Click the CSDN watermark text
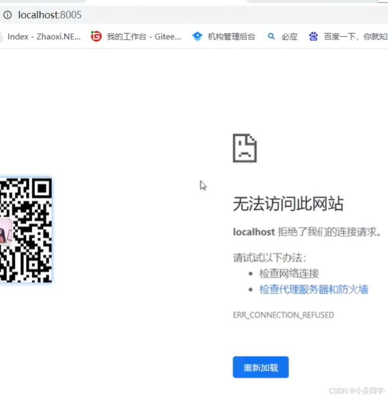This screenshot has height=398, width=388. [357, 391]
